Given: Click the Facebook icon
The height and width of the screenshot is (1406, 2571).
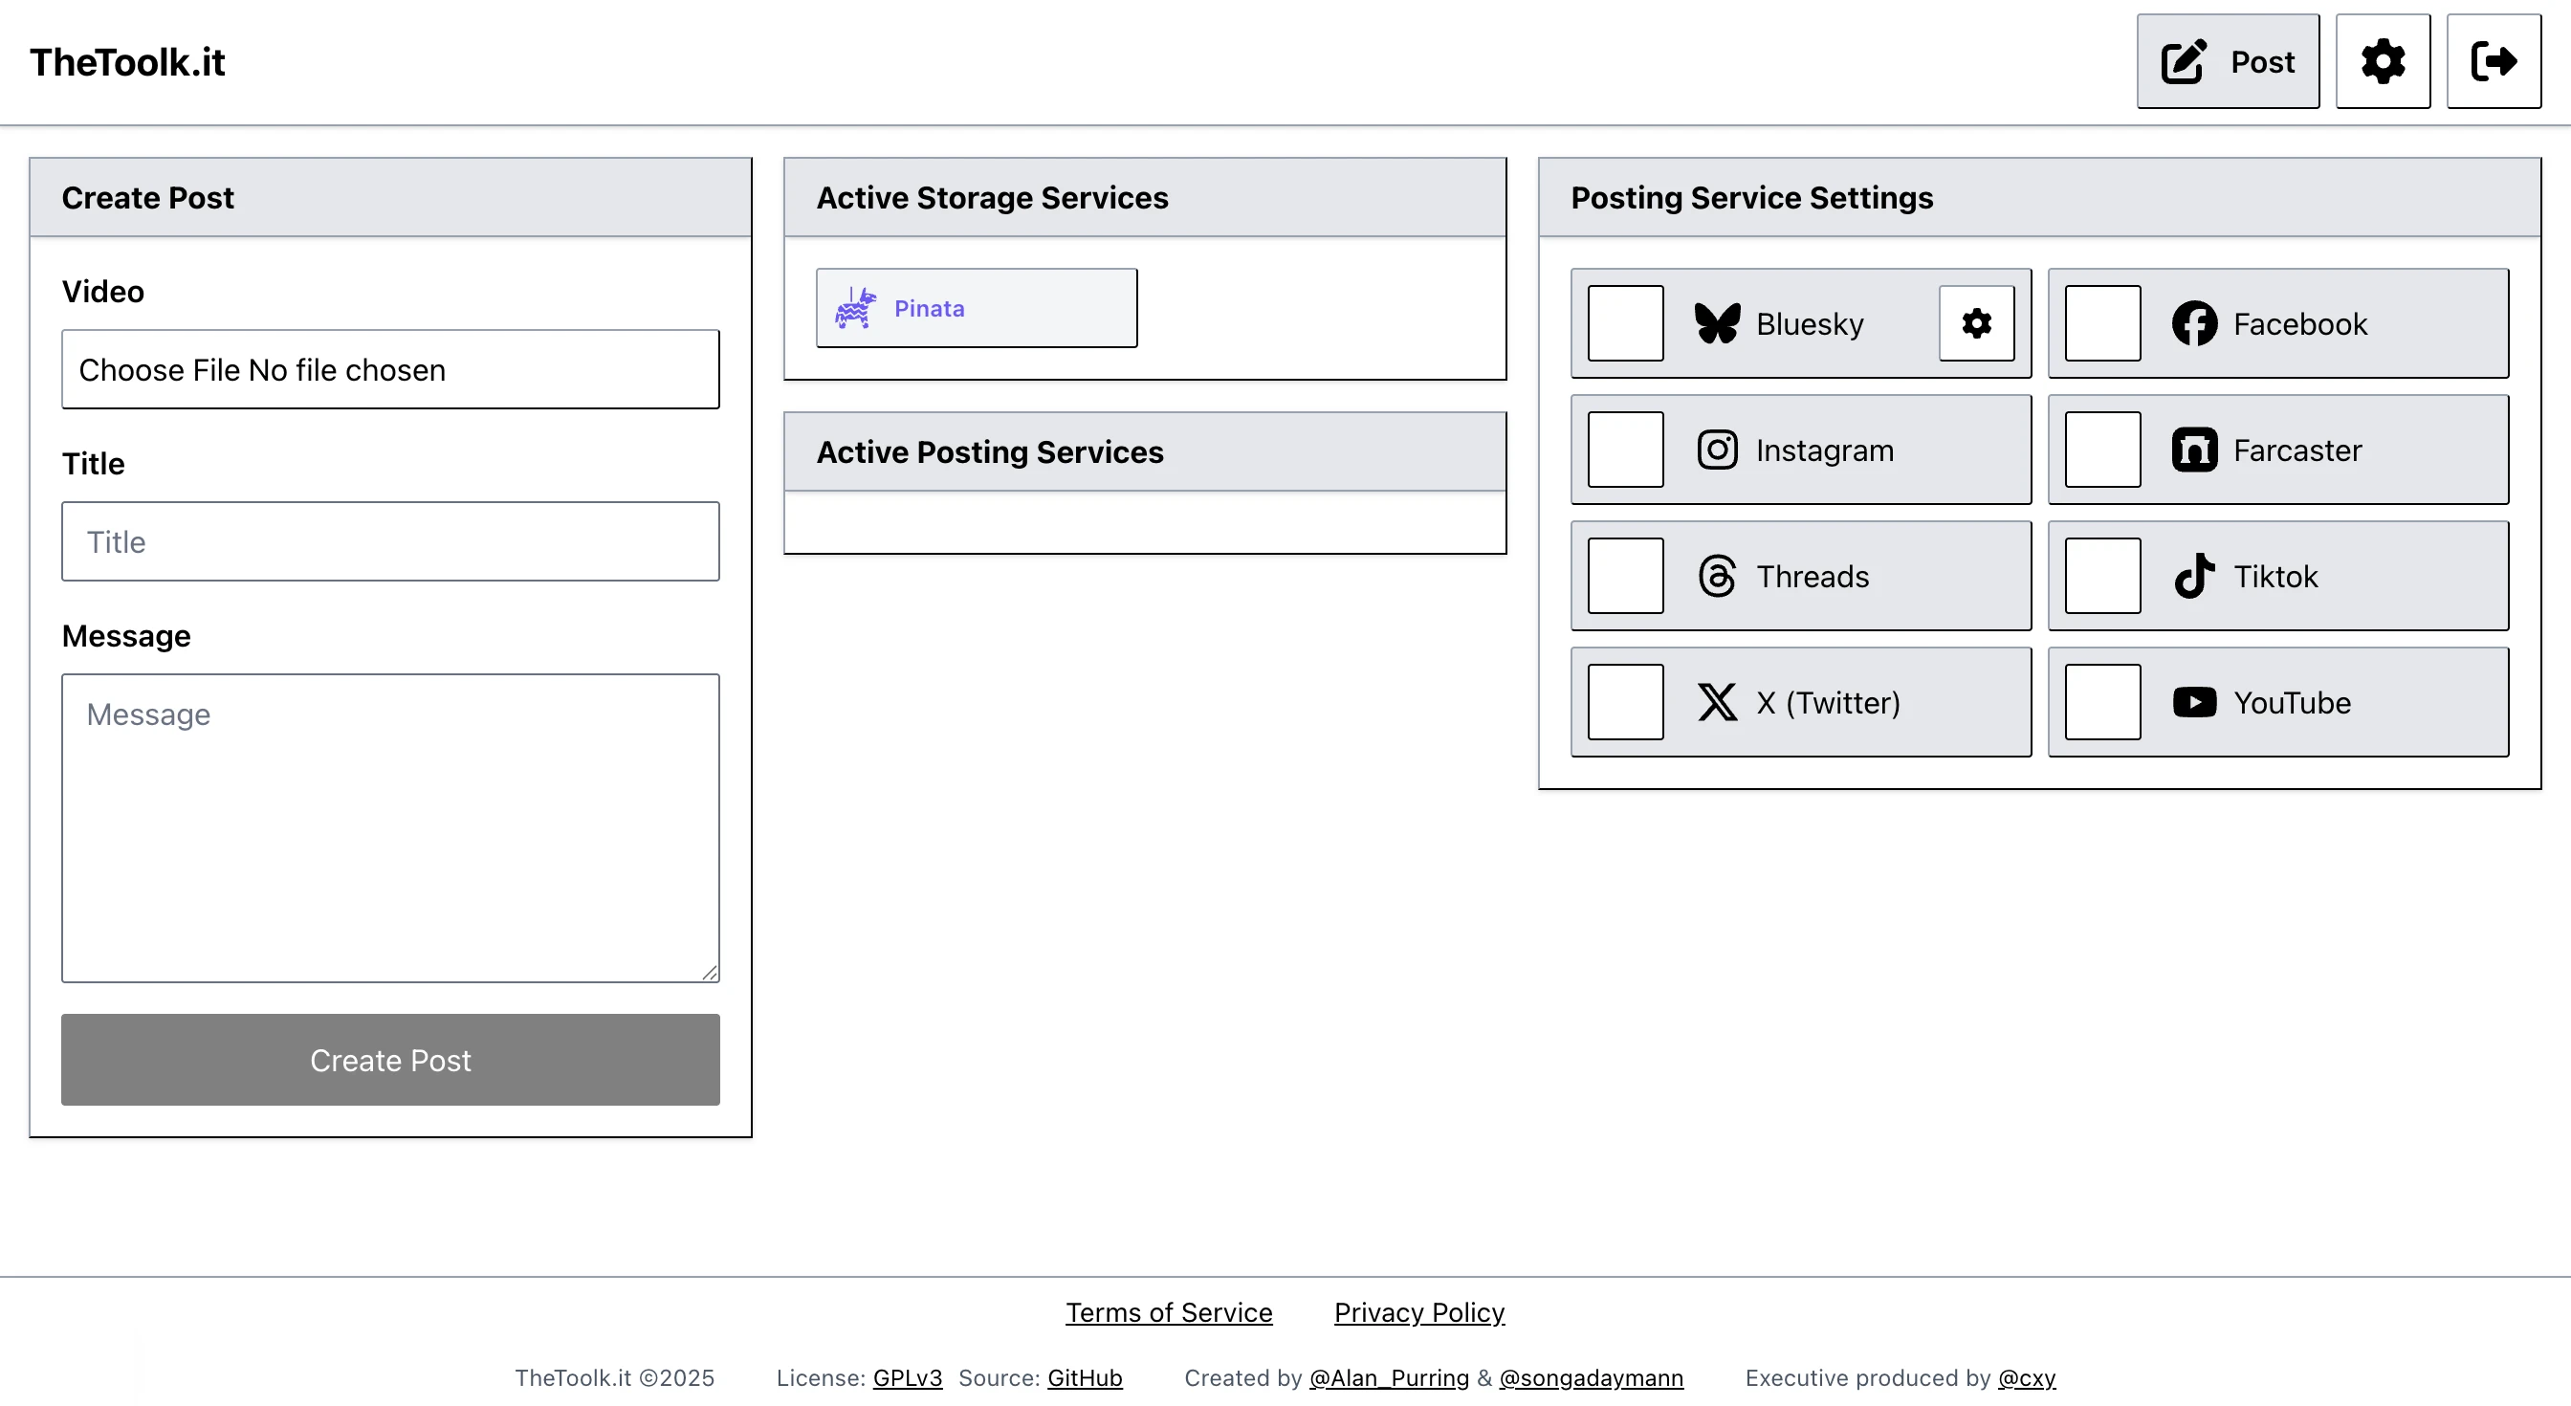Looking at the screenshot, I should tap(2194, 323).
